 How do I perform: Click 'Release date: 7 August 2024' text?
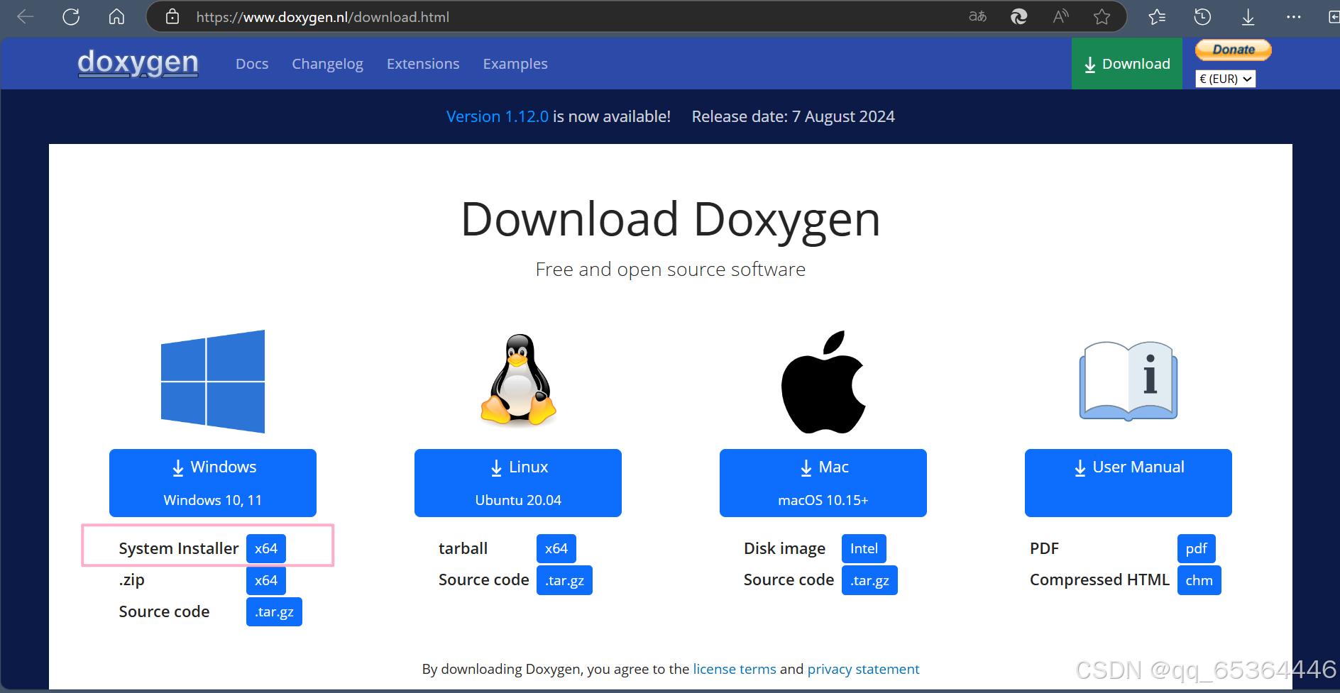point(793,116)
